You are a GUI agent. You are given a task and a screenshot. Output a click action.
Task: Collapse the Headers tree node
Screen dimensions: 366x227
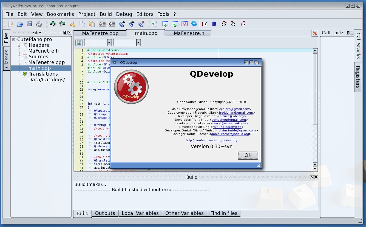tap(19, 45)
